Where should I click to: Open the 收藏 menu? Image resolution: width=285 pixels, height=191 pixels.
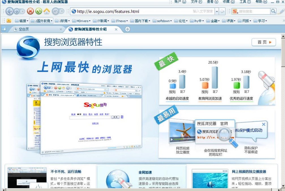coord(229,2)
